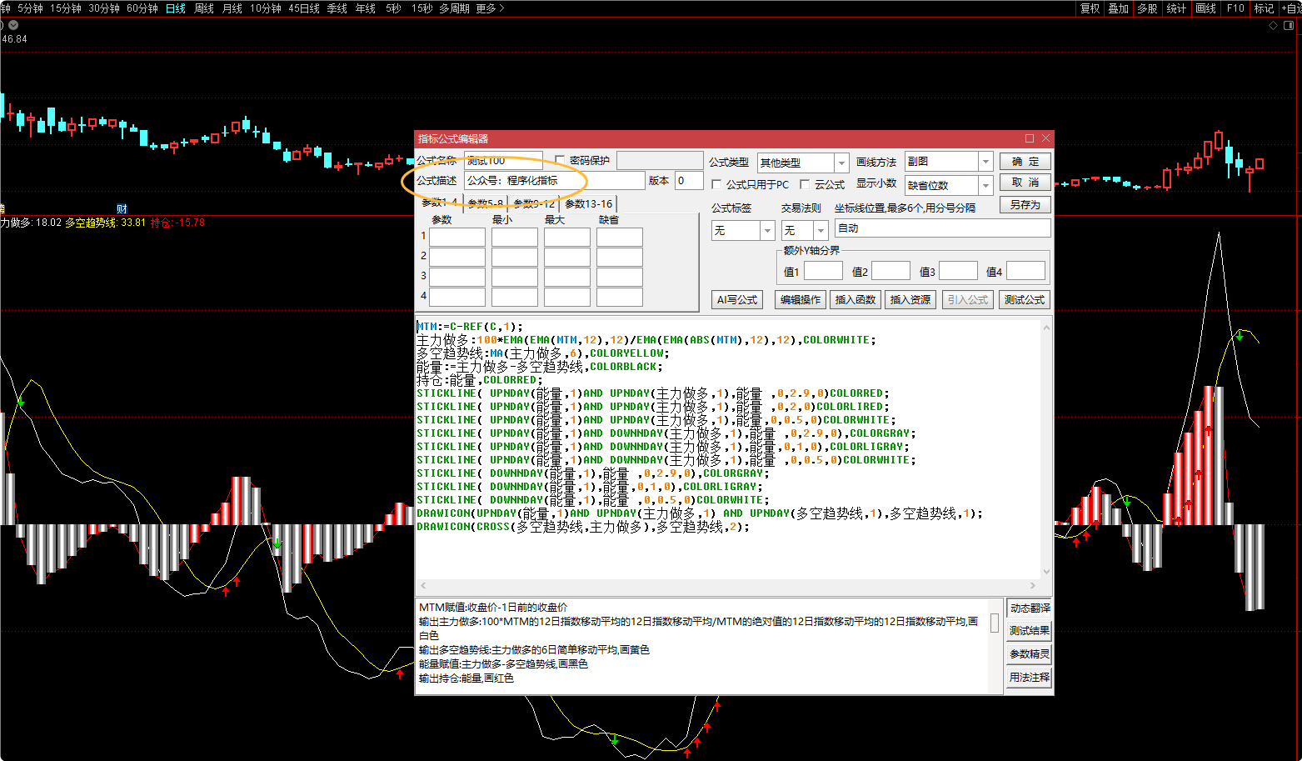
Task: Select the 周线 period tab
Action: [x=204, y=8]
